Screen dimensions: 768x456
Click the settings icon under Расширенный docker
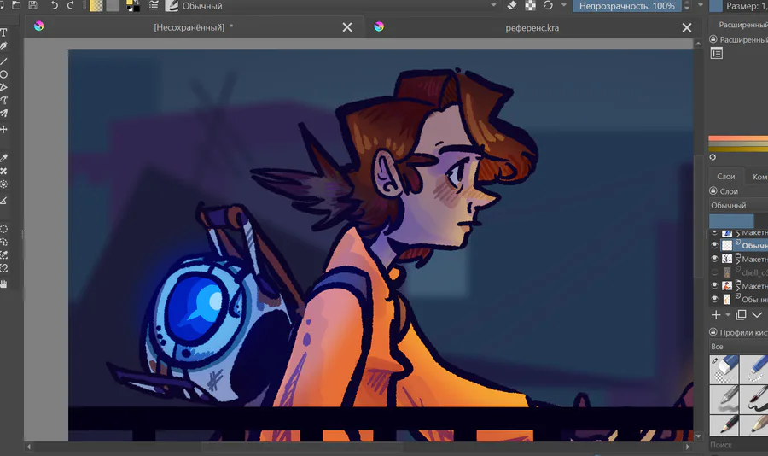(x=717, y=54)
